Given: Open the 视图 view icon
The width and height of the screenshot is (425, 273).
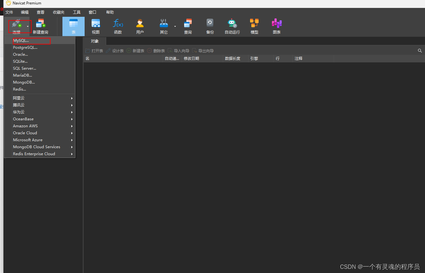Looking at the screenshot, I should tap(96, 24).
